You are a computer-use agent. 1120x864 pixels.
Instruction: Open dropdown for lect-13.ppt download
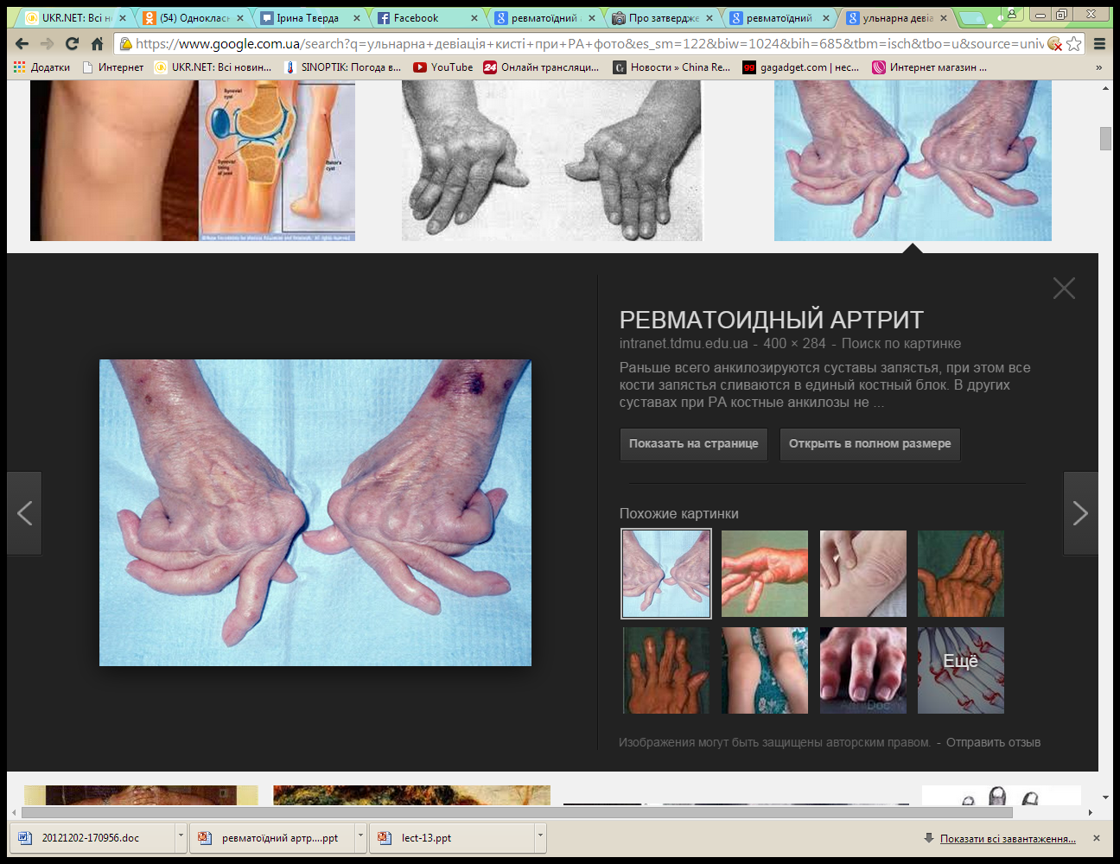(540, 836)
